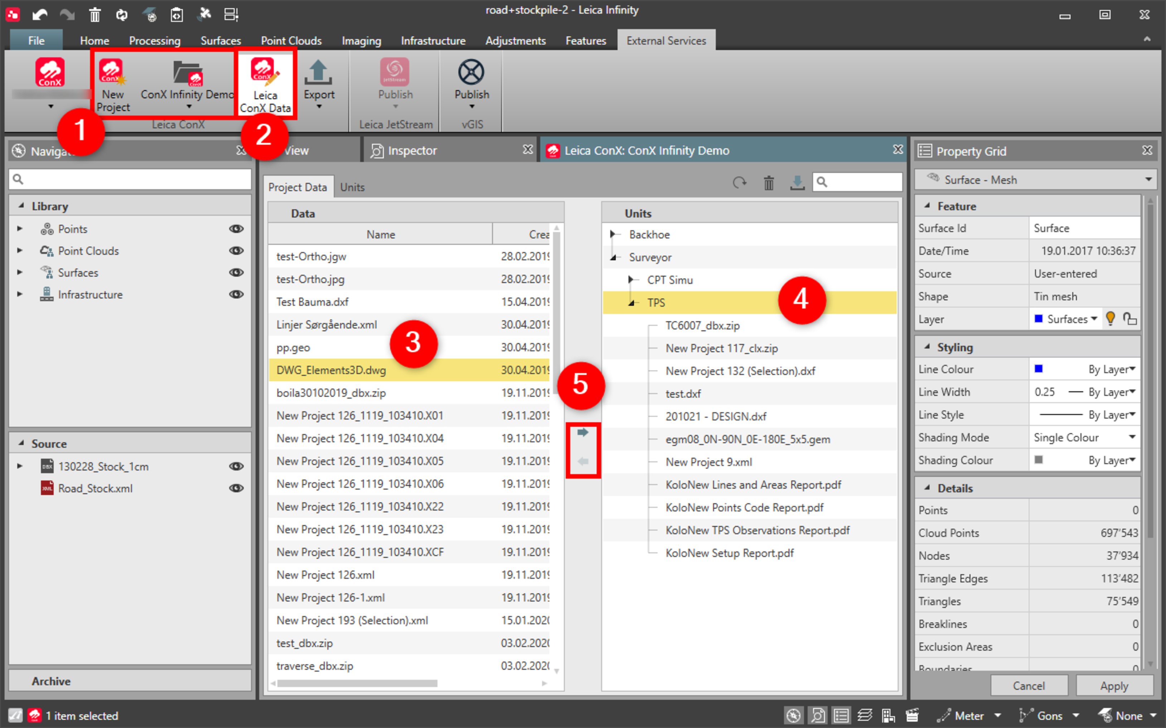Click the layers stack icon in status bar
The height and width of the screenshot is (728, 1166).
[x=865, y=715]
